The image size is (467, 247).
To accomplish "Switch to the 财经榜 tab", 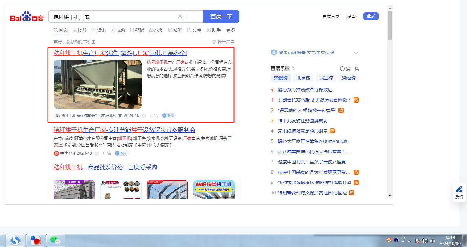I will pos(349,78).
